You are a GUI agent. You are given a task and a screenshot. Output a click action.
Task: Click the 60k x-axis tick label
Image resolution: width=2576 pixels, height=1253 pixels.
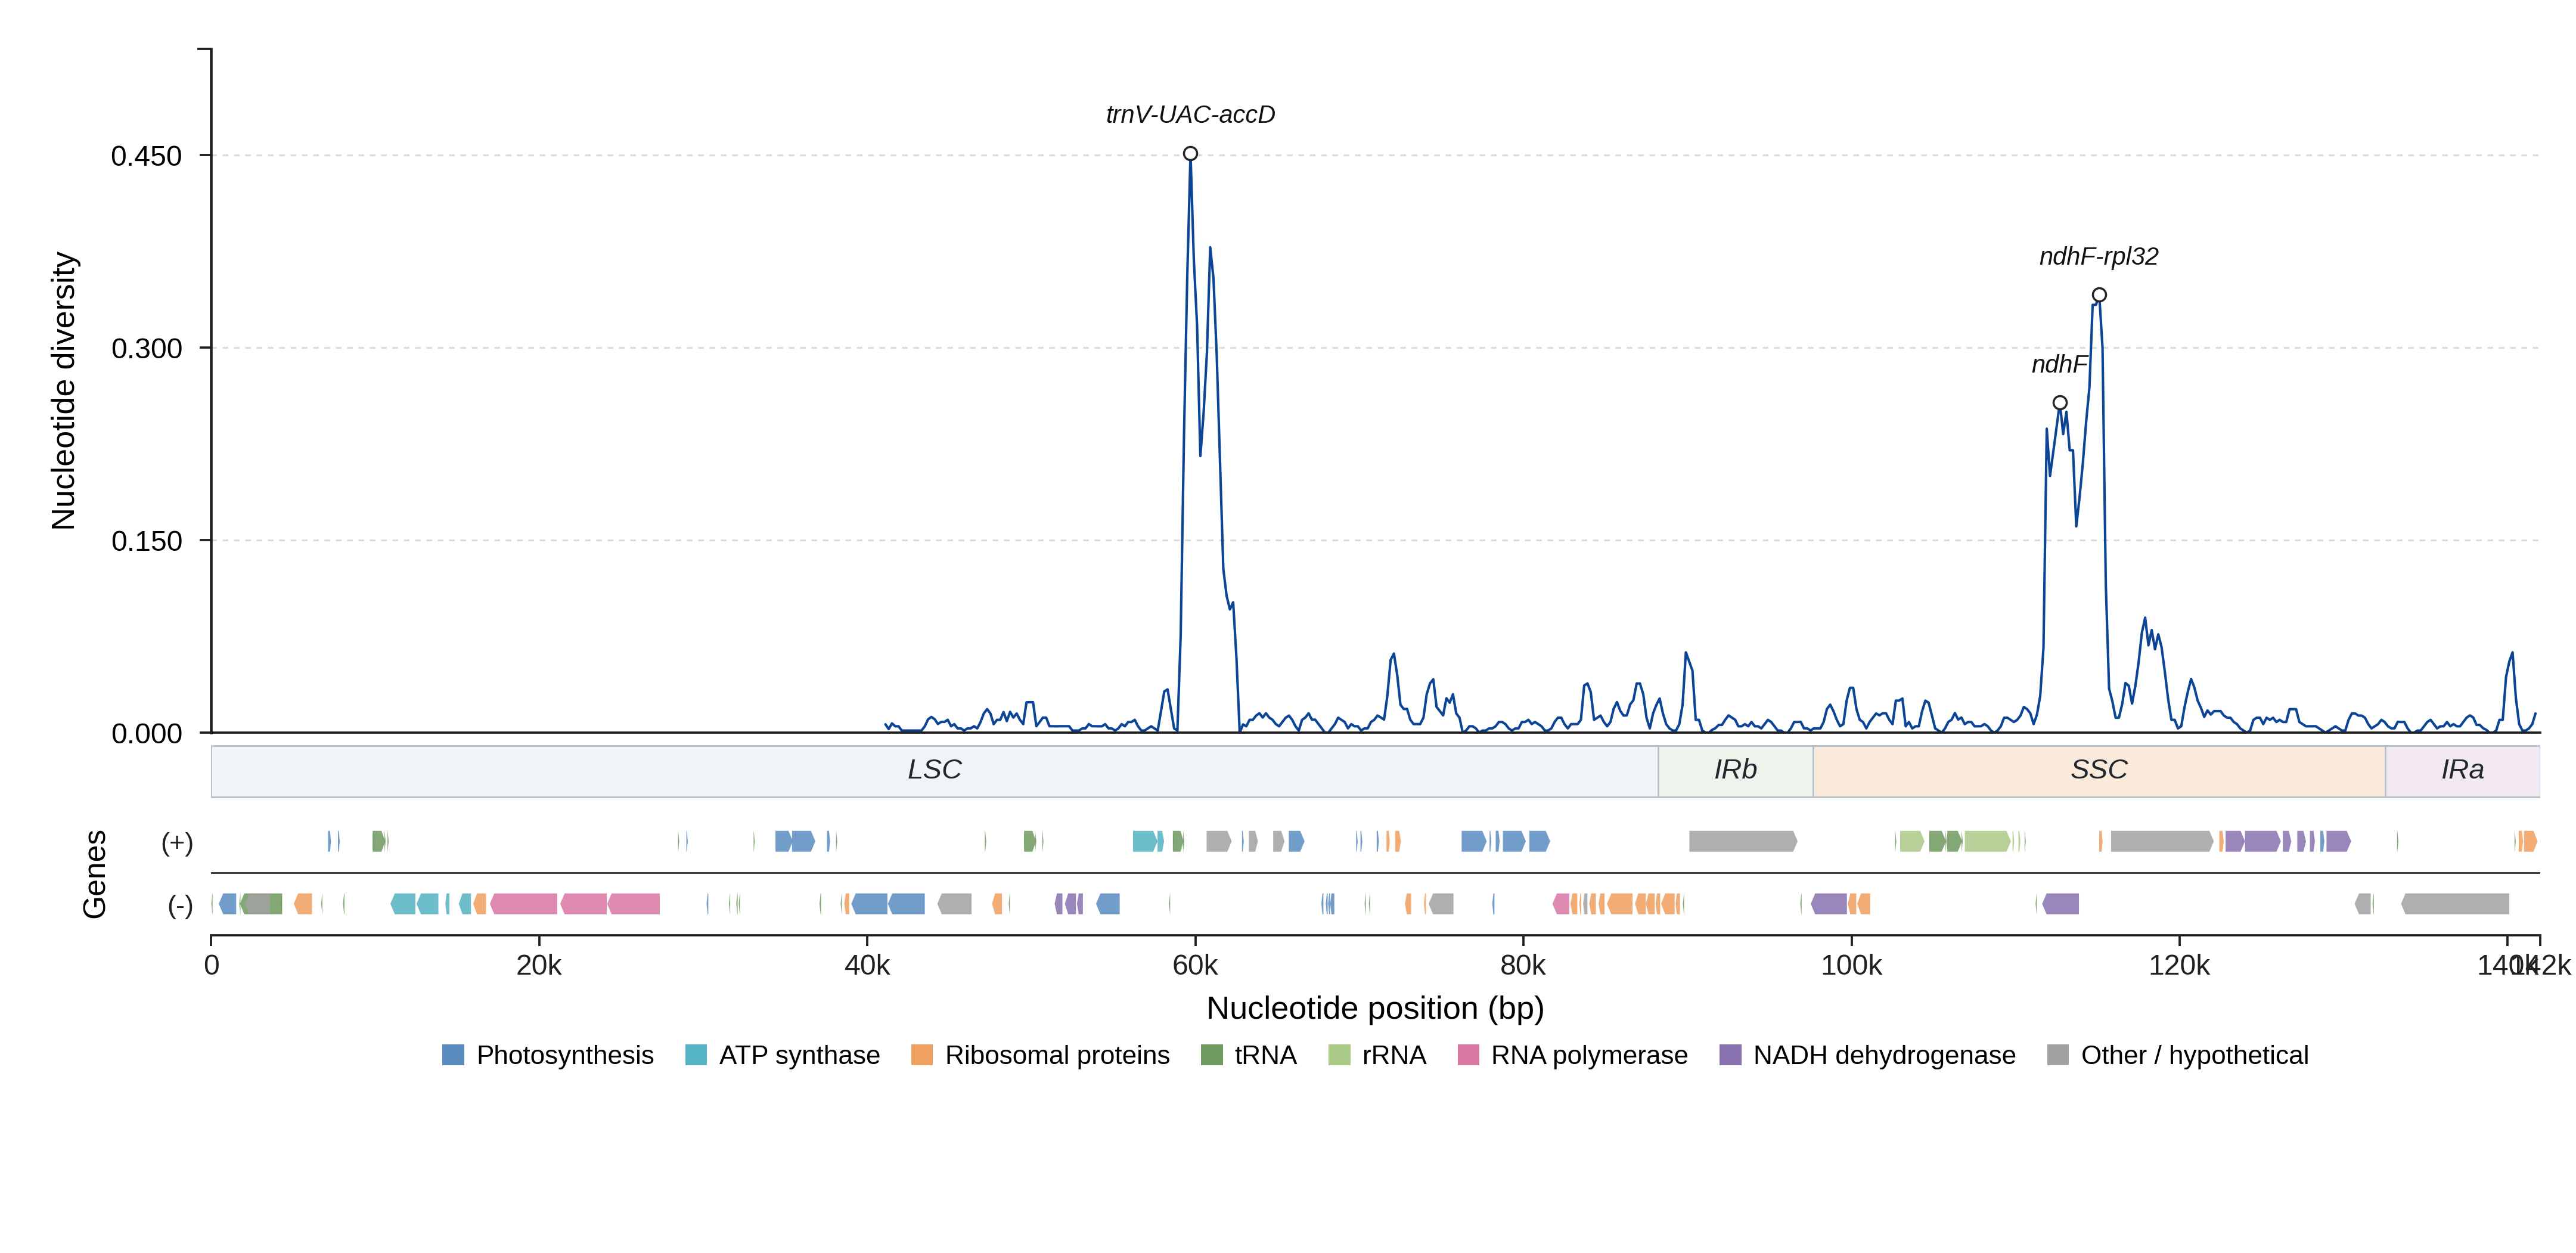pos(1195,966)
